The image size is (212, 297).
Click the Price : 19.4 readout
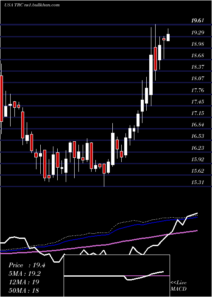tap(27, 265)
